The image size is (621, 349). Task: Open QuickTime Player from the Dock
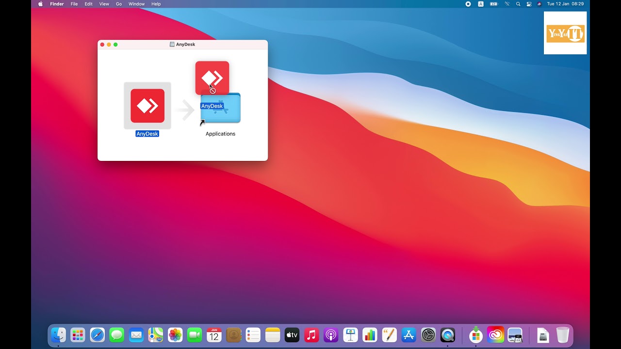[x=448, y=335]
